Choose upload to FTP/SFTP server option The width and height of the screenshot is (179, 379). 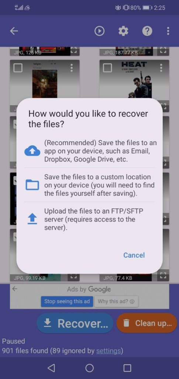90,219
